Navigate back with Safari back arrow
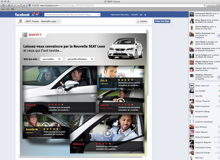This screenshot has width=220, height=160. coord(15,5)
